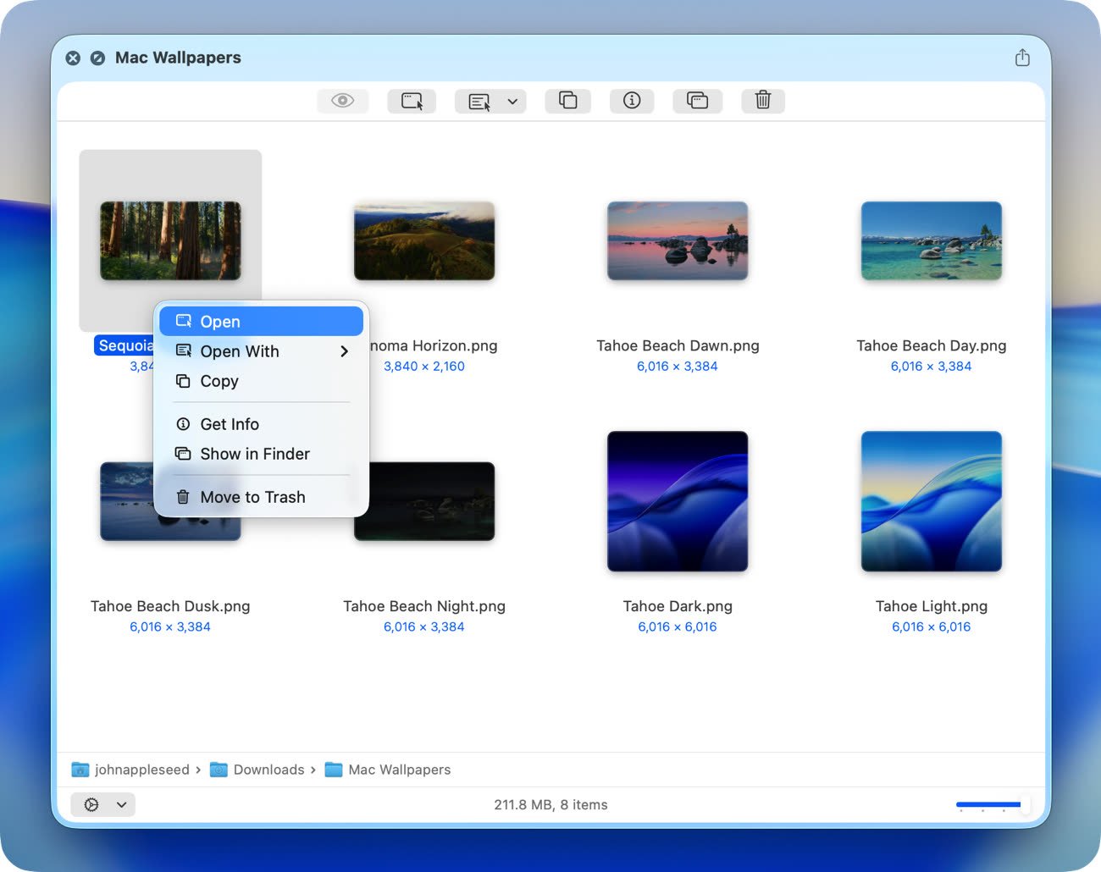Expand the Open With toolbar dropdown arrow
1101x872 pixels.
pos(512,102)
